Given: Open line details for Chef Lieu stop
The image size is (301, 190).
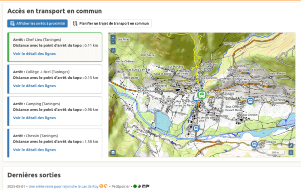Looking at the screenshot, I should coord(34,54).
